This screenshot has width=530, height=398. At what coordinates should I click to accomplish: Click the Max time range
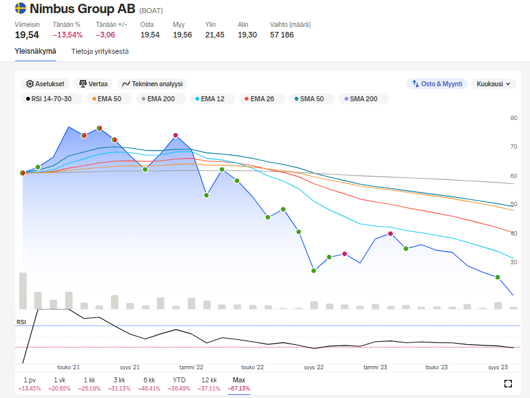click(x=238, y=384)
